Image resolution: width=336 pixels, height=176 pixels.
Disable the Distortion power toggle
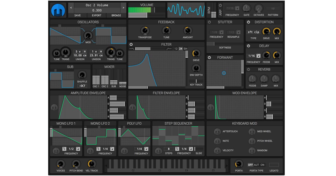[x=248, y=22]
